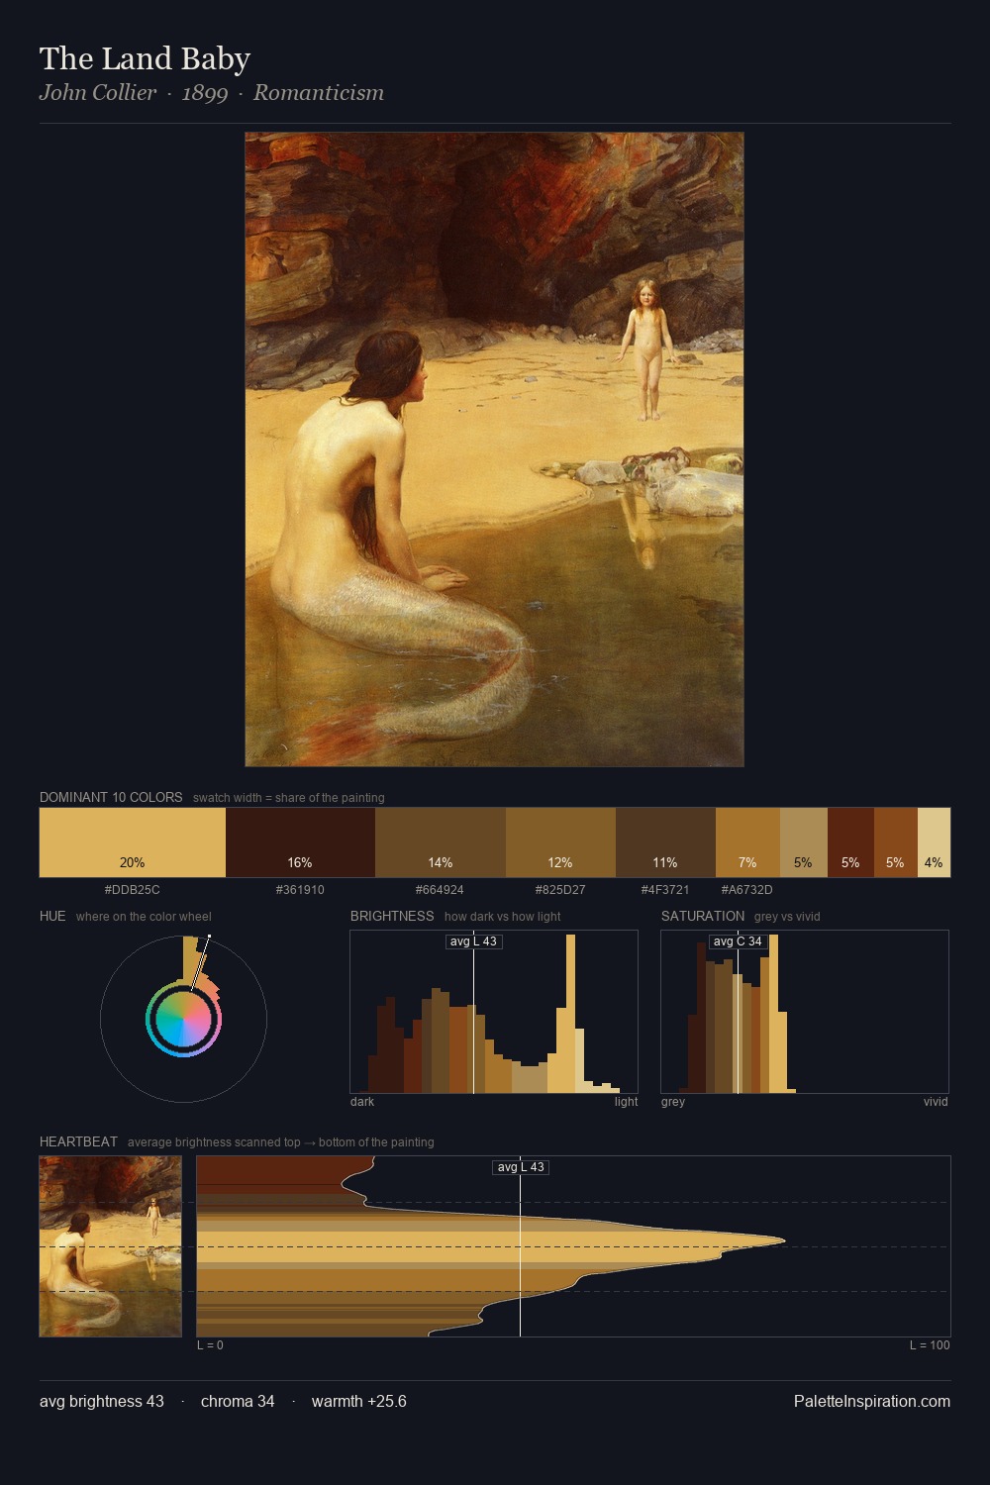Click the HEARTBEAT section heading
The height and width of the screenshot is (1485, 990).
(78, 1141)
